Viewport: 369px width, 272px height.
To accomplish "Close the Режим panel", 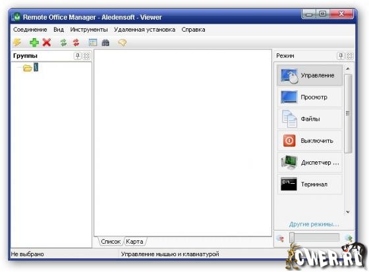I will 350,56.
